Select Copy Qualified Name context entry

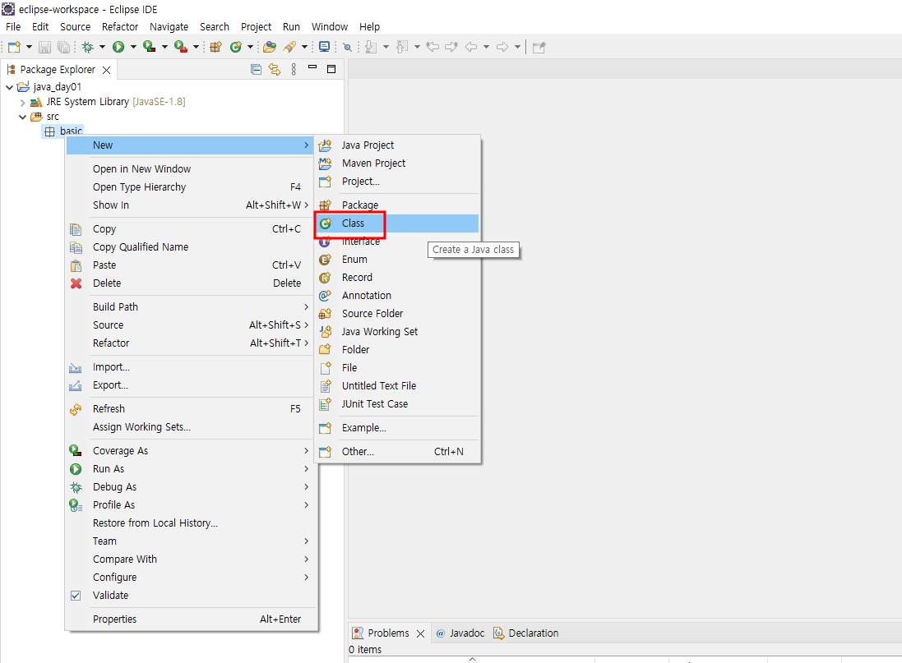[191, 246]
